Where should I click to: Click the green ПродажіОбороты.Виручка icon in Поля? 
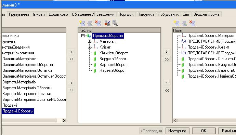pos(183,65)
